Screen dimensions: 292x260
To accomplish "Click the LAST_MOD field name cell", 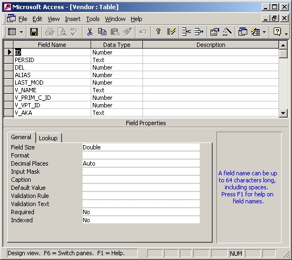I will click(52, 83).
